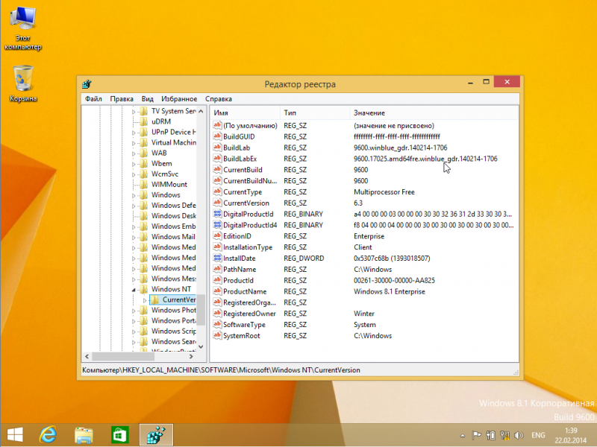Screen dimensions: 597x447
Task: Expand the TV System Services key
Action: pyautogui.click(x=134, y=112)
